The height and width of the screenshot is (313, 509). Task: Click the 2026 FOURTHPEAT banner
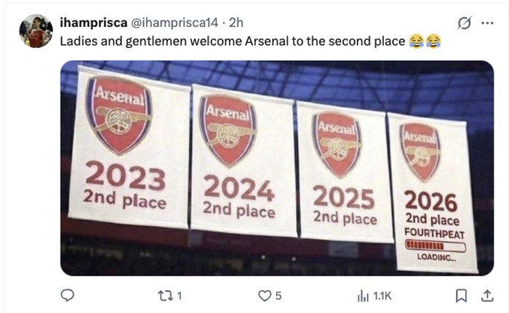(432, 189)
